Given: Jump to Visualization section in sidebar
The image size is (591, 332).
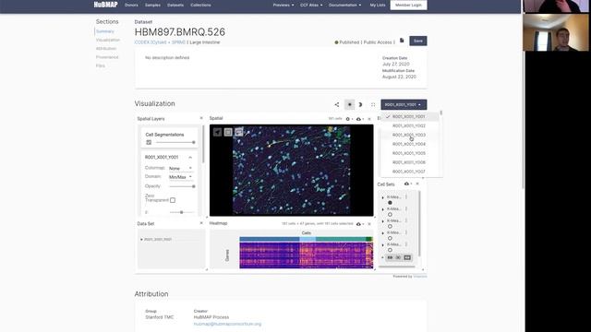Looking at the screenshot, I should (x=108, y=40).
